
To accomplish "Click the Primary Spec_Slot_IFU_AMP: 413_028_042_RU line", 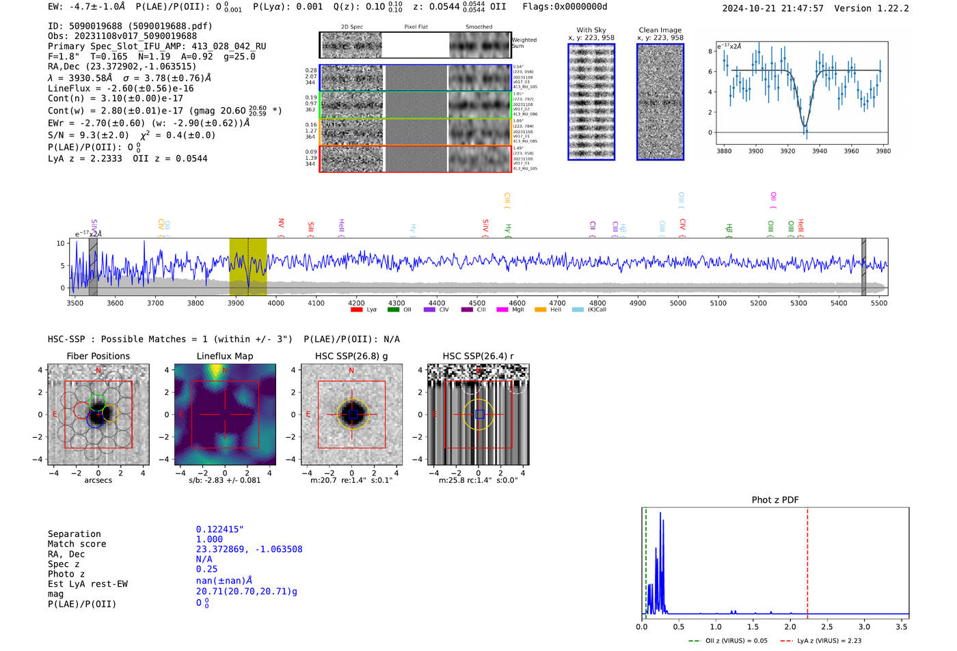I will [157, 46].
